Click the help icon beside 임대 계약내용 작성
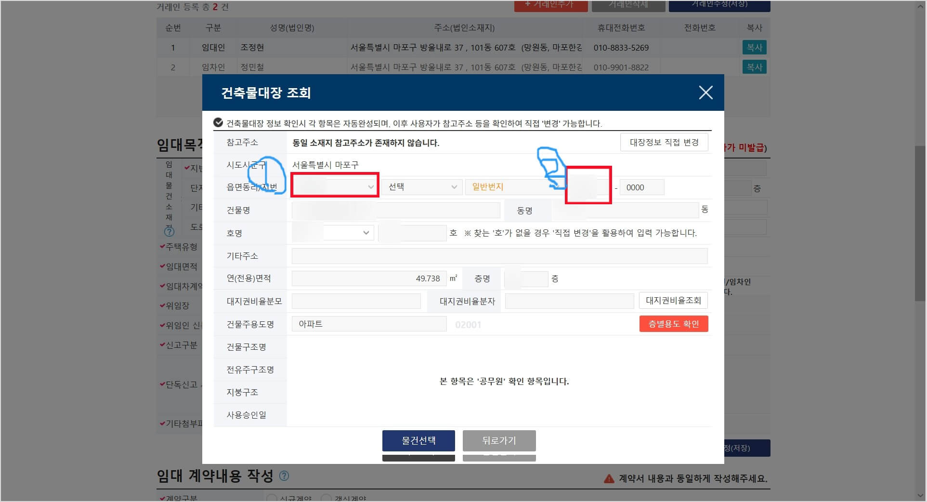 pyautogui.click(x=284, y=476)
